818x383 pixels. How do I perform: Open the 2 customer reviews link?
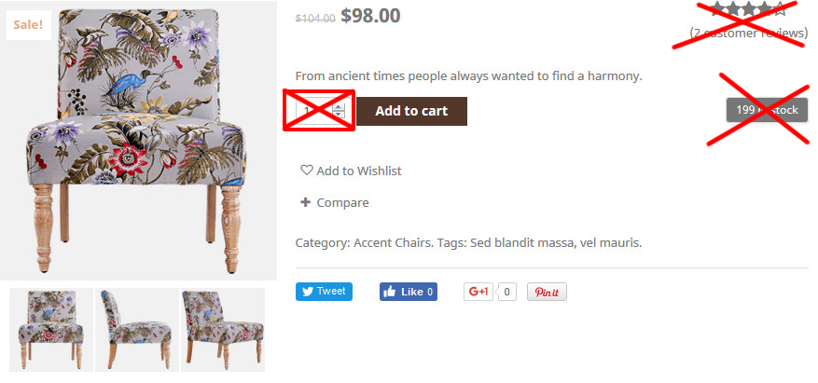(x=749, y=34)
